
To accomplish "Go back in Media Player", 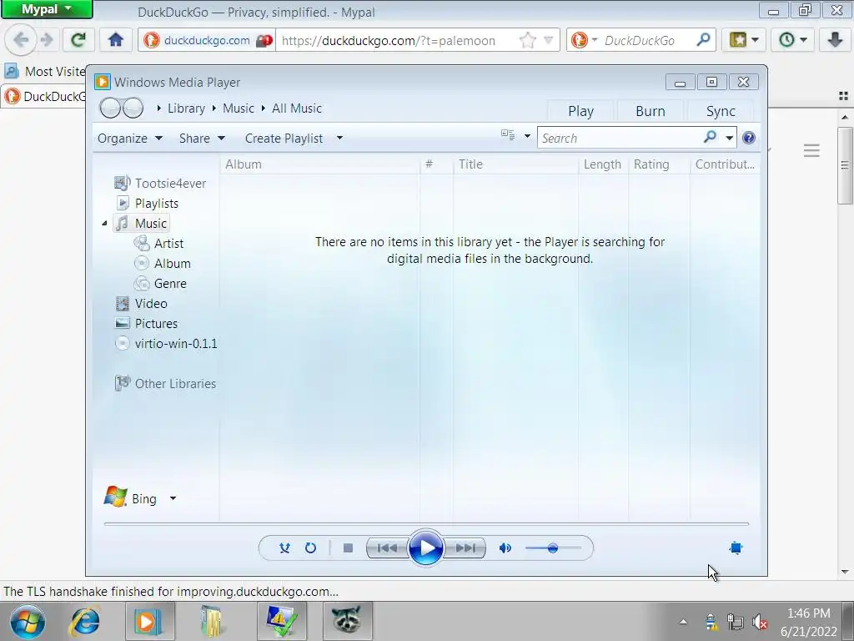I will pos(110,108).
